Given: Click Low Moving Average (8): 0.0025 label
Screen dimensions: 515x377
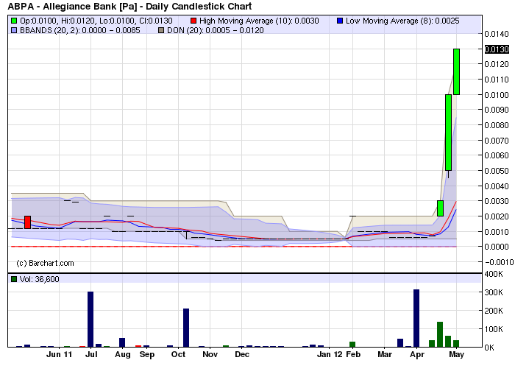Looking at the screenshot, I should 402,21.
